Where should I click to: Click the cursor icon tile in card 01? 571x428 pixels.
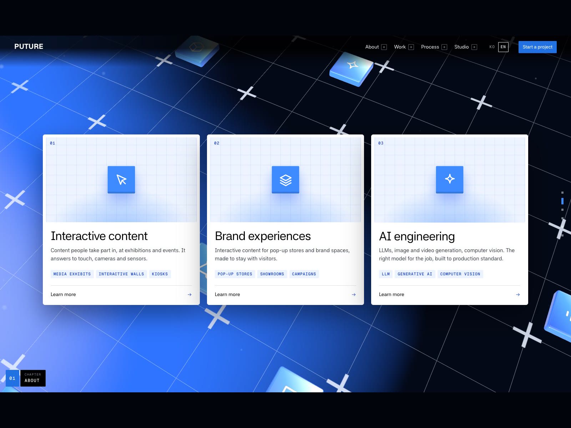121,180
